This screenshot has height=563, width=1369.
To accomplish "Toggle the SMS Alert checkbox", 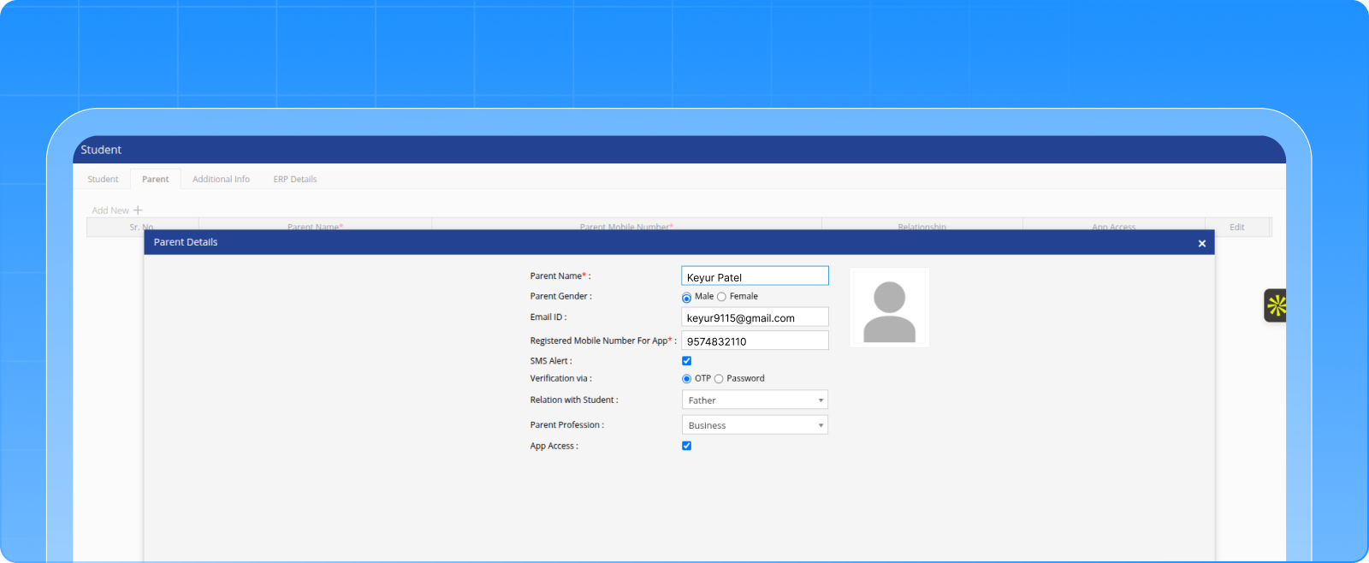I will point(686,361).
